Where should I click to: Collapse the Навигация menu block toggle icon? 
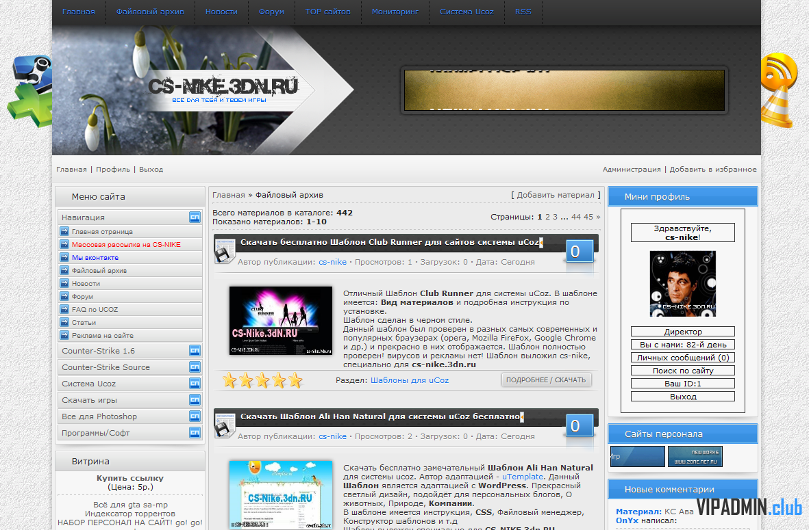coord(195,217)
